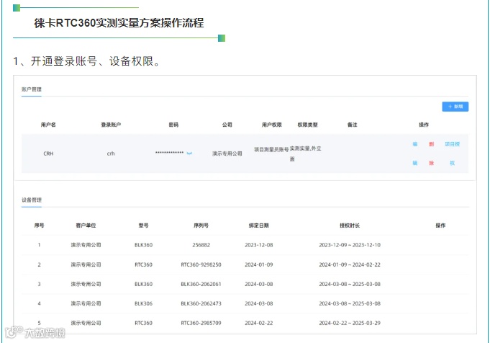Click serial number BLK360-2062473
The height and width of the screenshot is (343, 490).
pyautogui.click(x=201, y=303)
